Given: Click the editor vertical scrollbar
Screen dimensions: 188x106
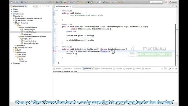Looking at the screenshot, I should pyautogui.click(x=176, y=45).
